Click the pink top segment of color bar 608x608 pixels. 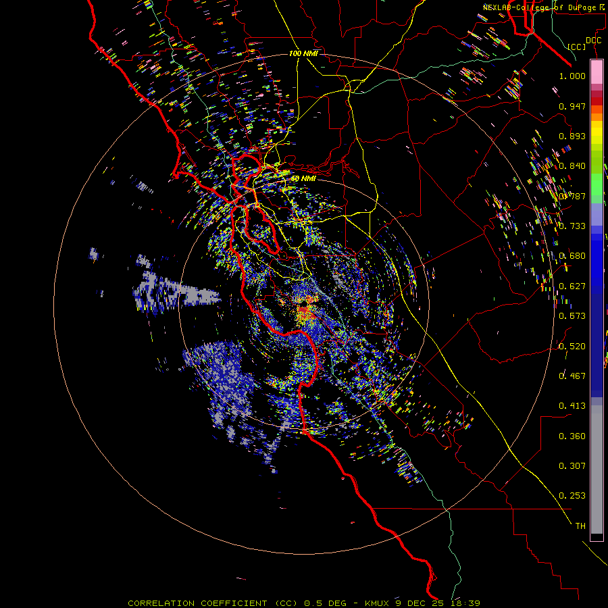(x=597, y=72)
